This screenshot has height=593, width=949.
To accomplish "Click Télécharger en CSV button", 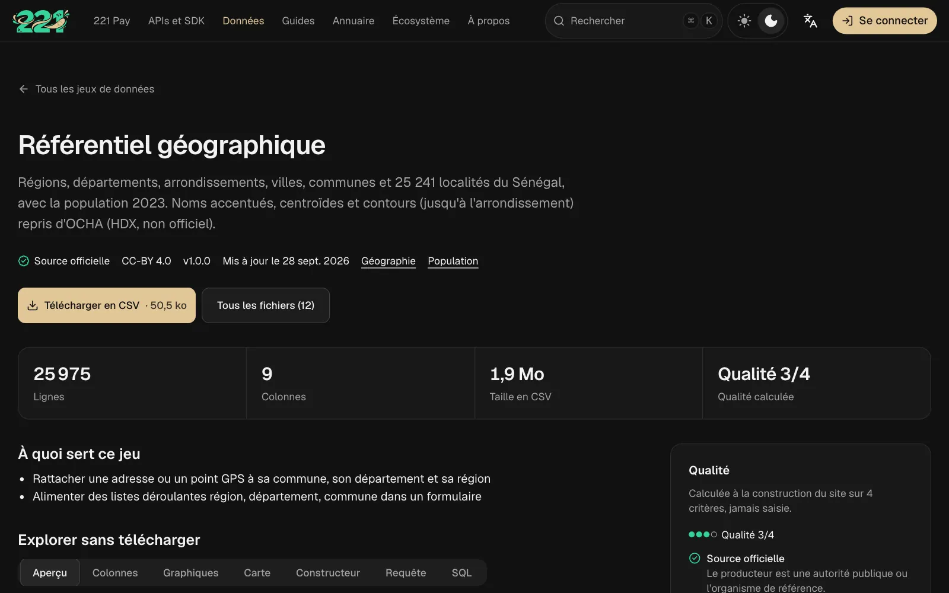I will pyautogui.click(x=107, y=305).
